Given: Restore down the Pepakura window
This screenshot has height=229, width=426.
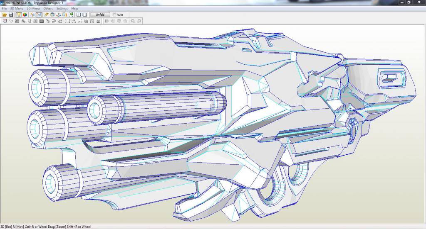Looking at the screenshot, I should (x=409, y=2).
